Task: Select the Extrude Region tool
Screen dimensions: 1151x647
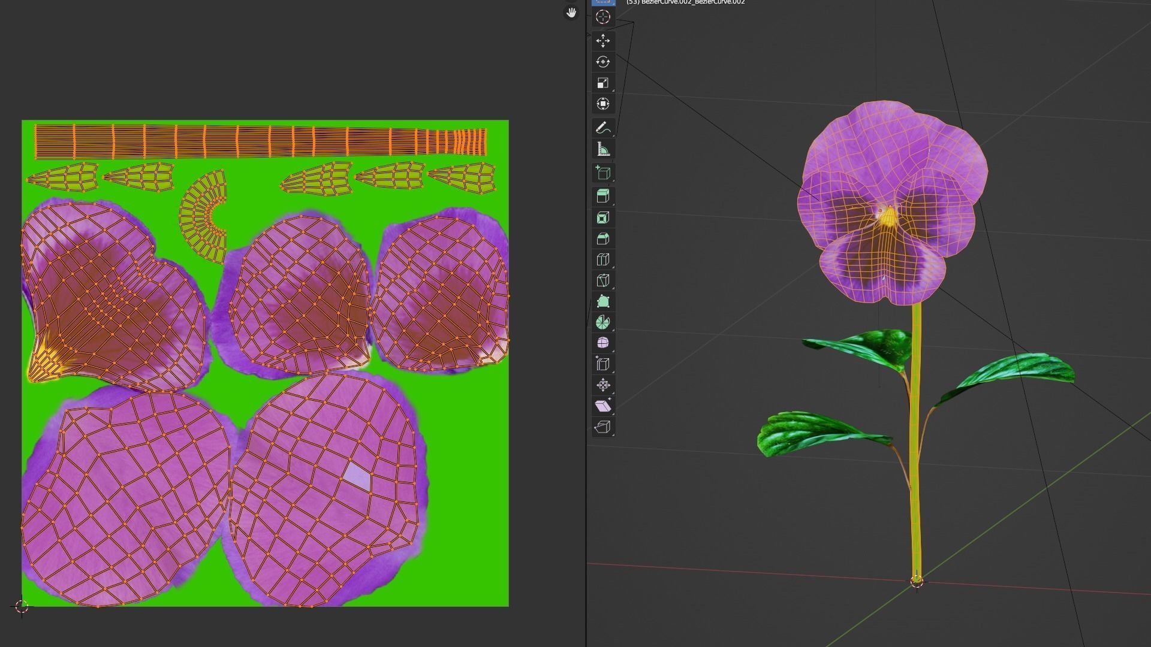Action: coord(603,196)
